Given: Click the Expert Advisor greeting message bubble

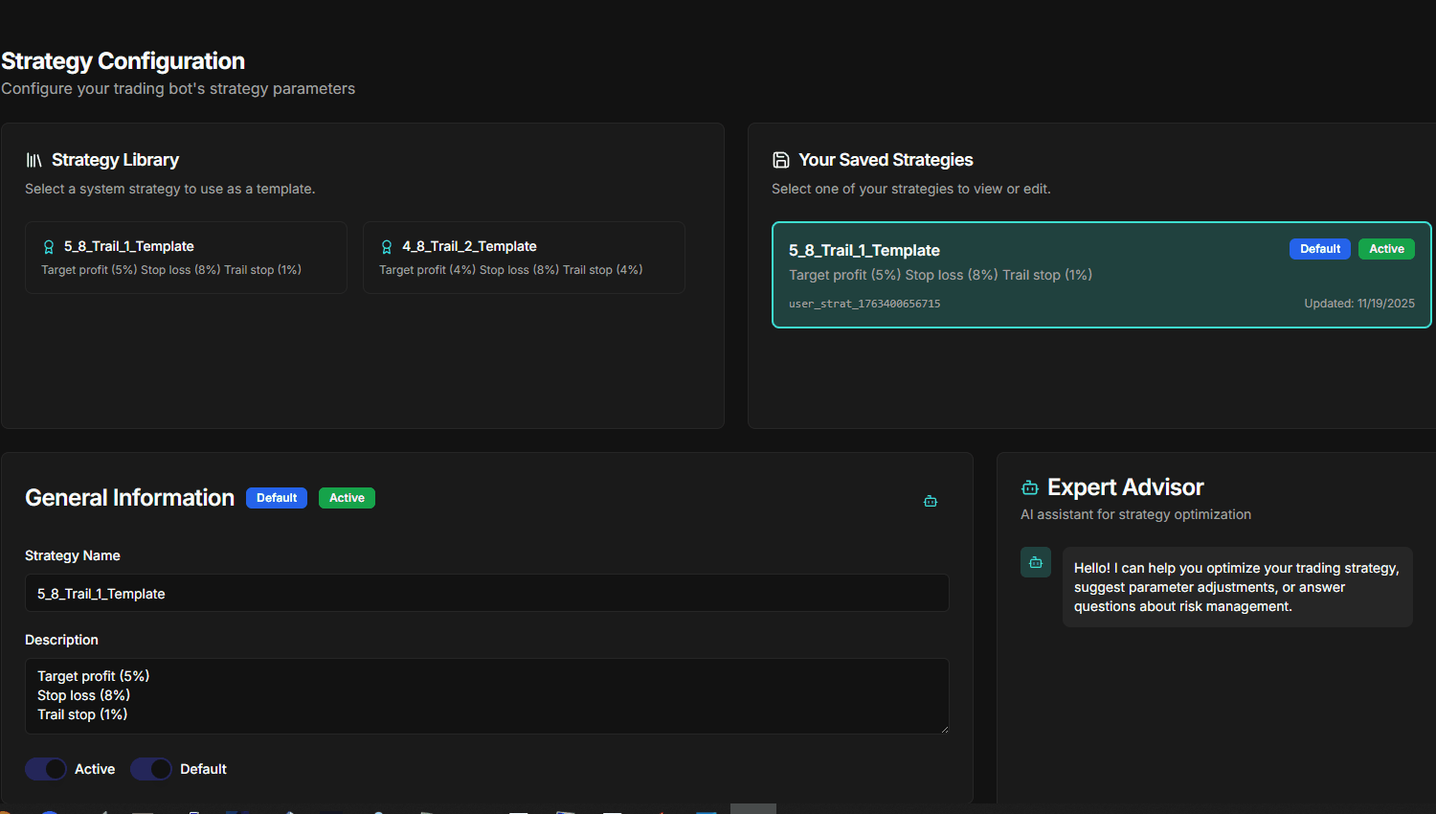Looking at the screenshot, I should tap(1238, 587).
